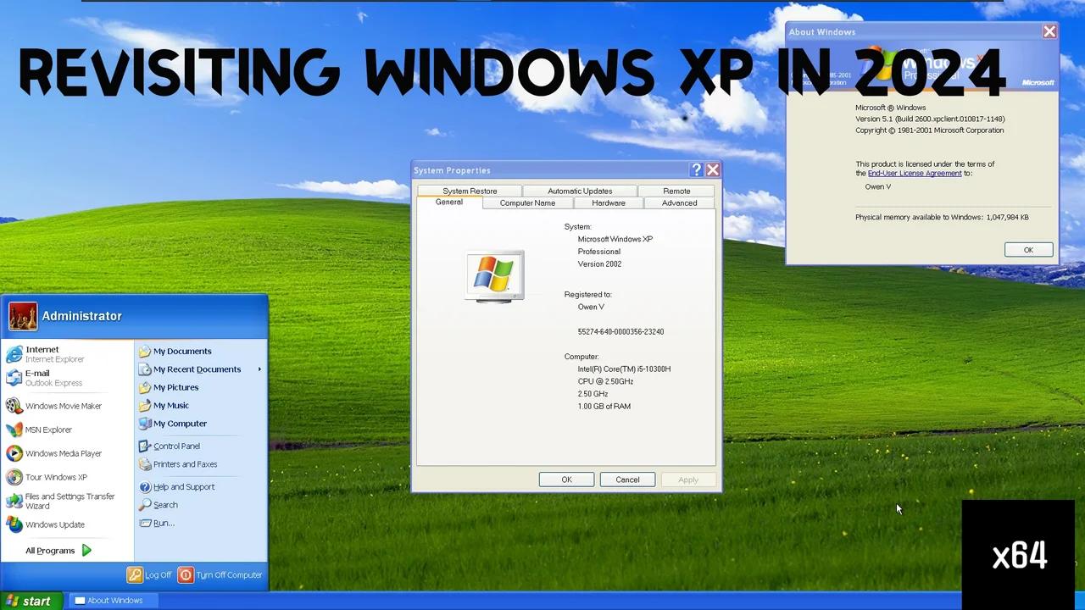Open Windows Update icon in Start menu
The height and width of the screenshot is (610, 1085).
14,524
